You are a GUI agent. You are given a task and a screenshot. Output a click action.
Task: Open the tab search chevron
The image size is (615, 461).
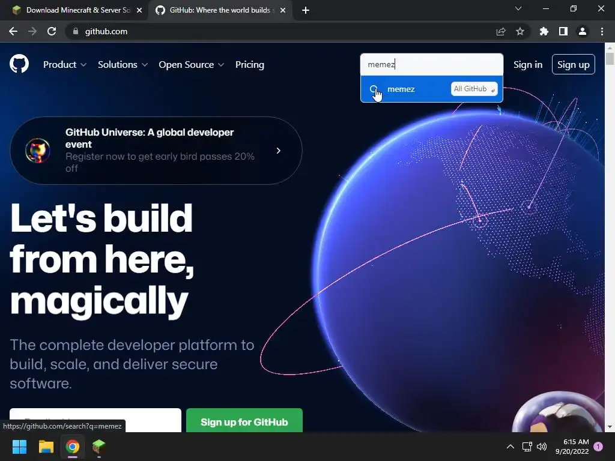tap(518, 8)
